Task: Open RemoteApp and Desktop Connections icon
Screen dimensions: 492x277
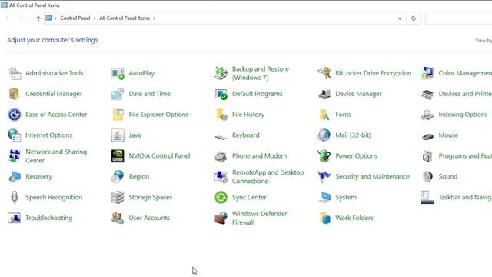Action: tap(221, 177)
